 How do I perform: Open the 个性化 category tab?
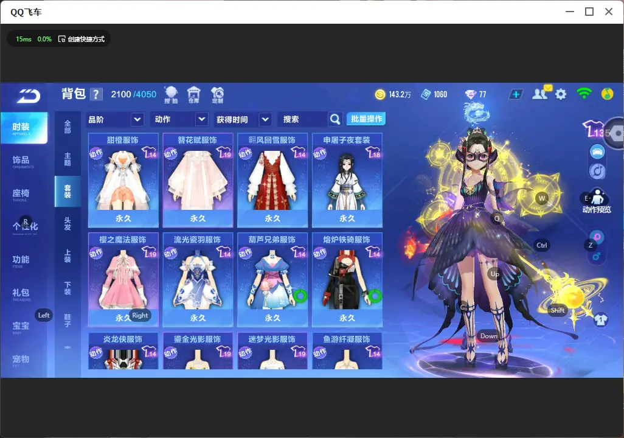point(25,227)
